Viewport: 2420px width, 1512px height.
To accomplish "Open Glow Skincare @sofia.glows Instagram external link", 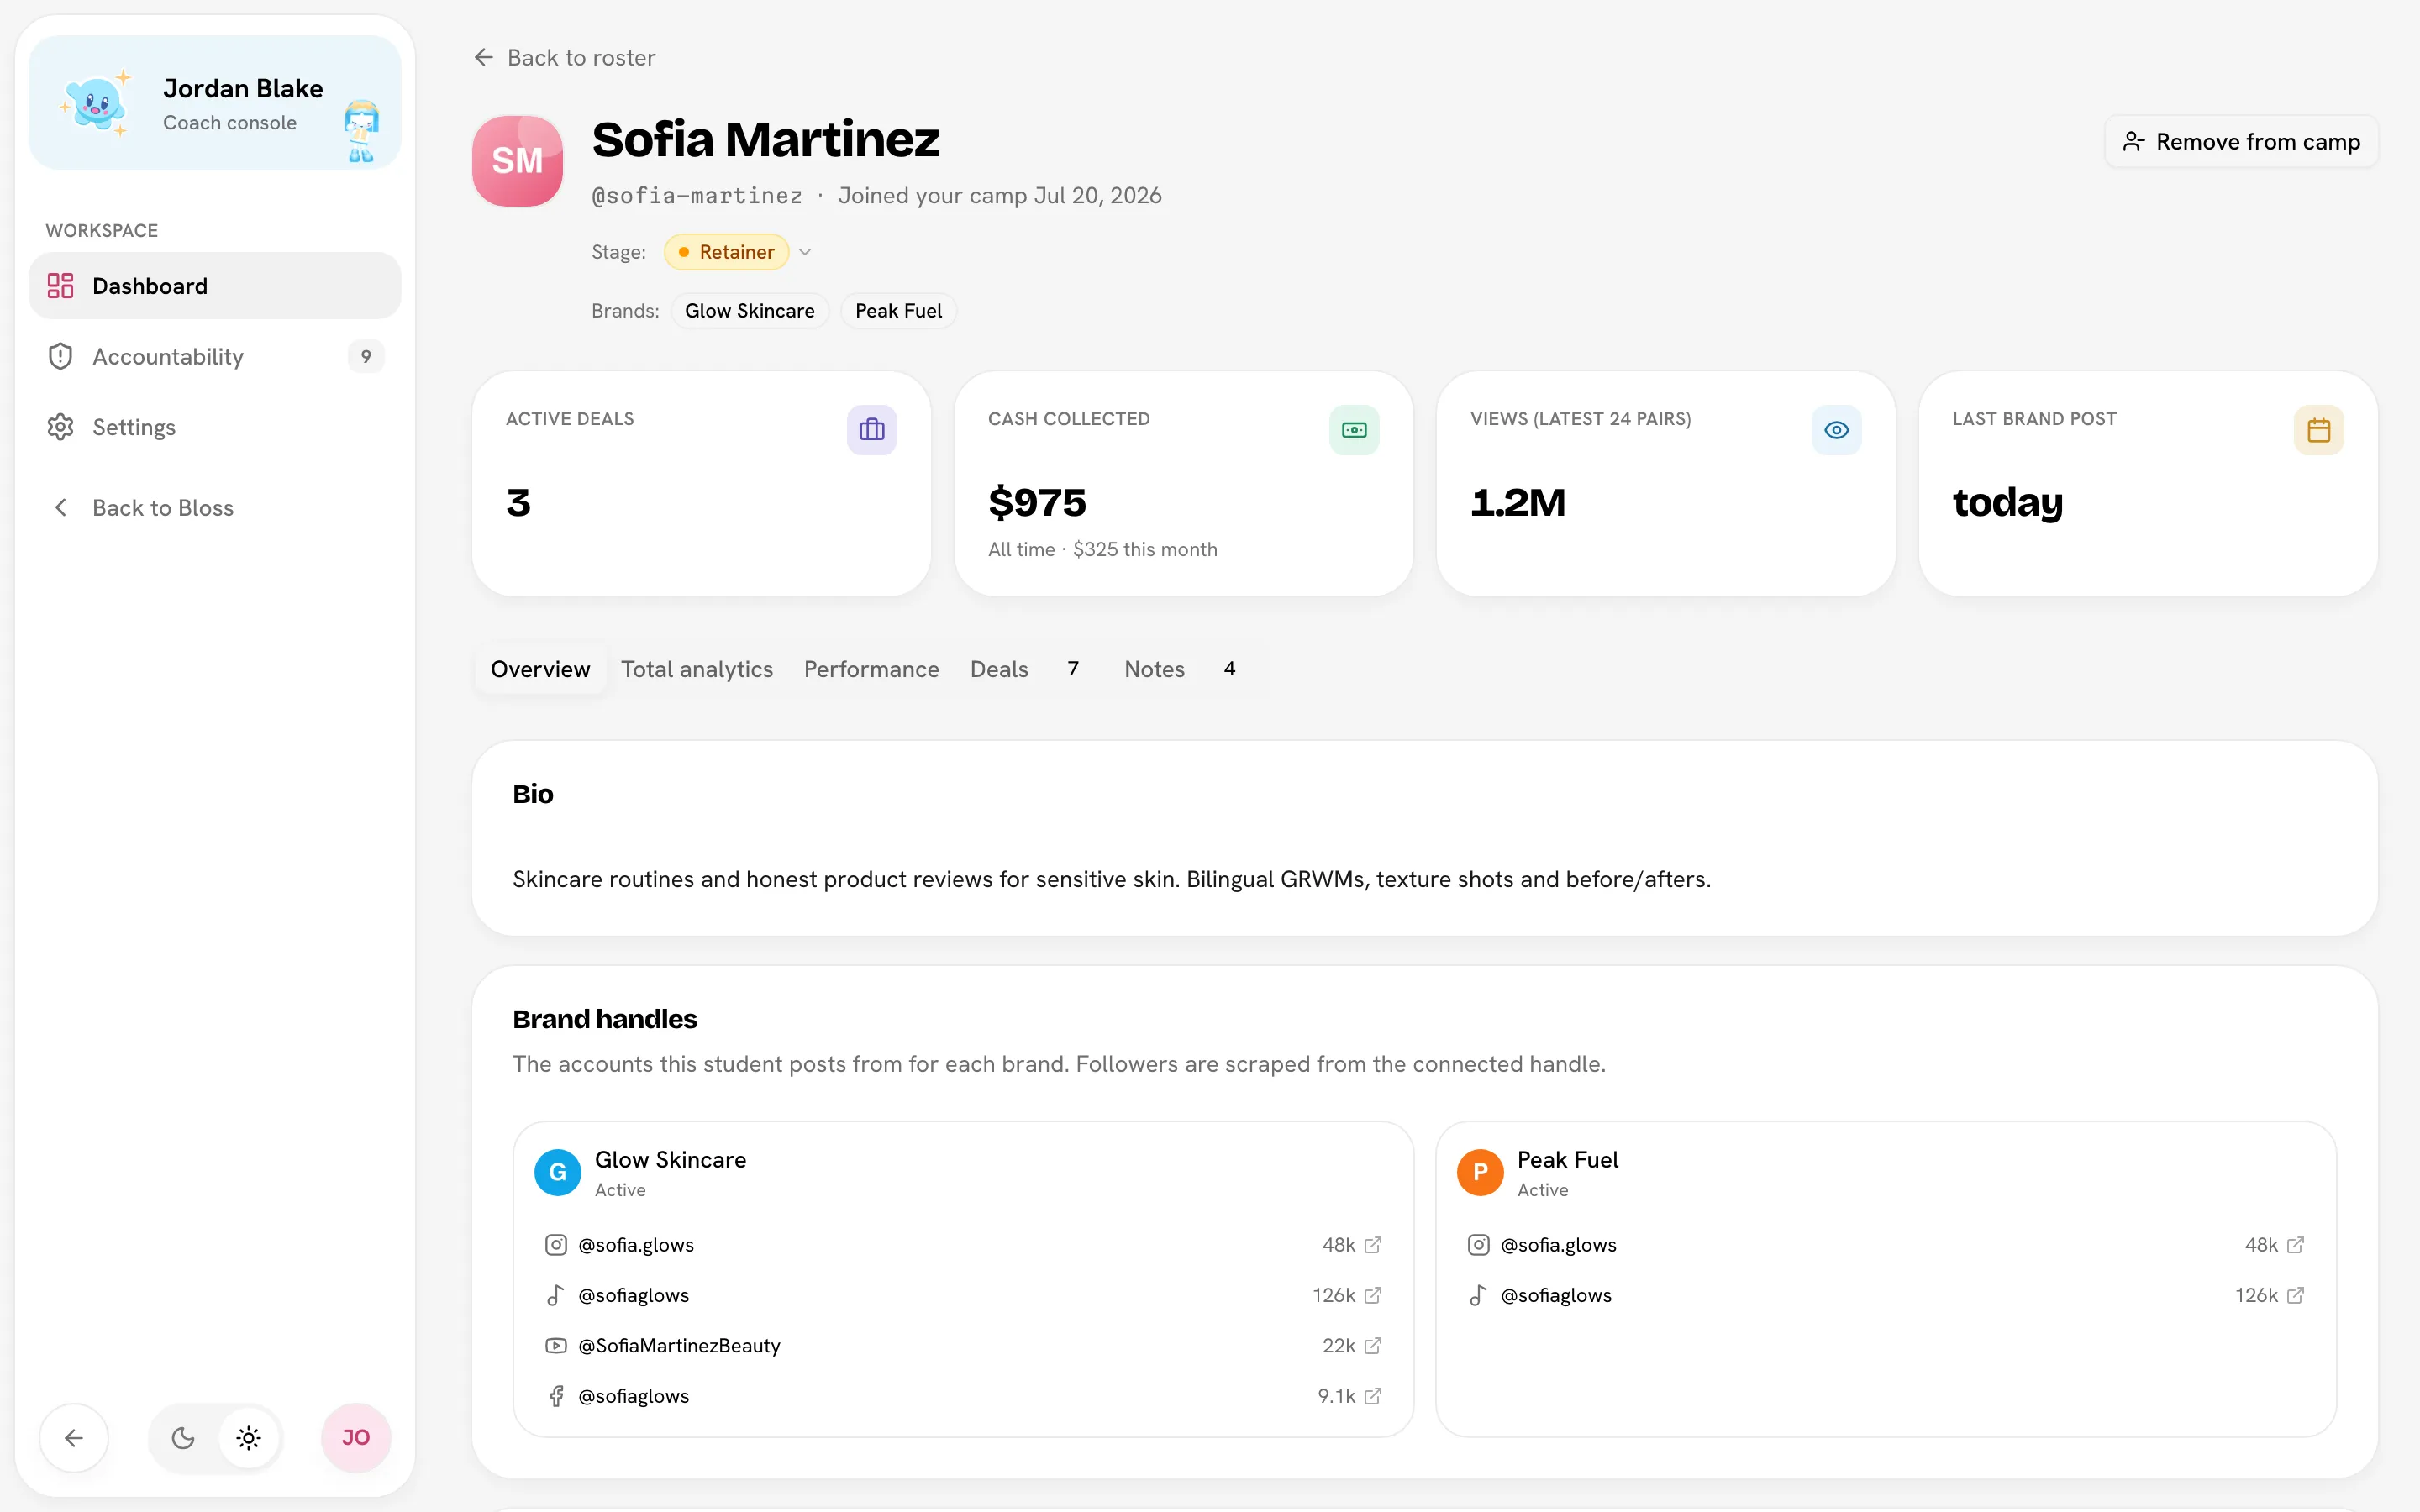I will tap(1373, 1245).
